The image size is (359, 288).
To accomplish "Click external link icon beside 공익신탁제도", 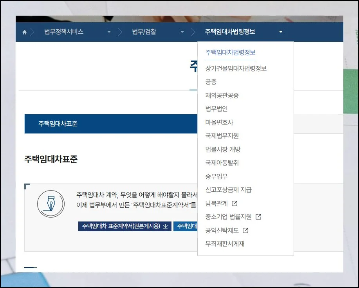I will (x=245, y=230).
